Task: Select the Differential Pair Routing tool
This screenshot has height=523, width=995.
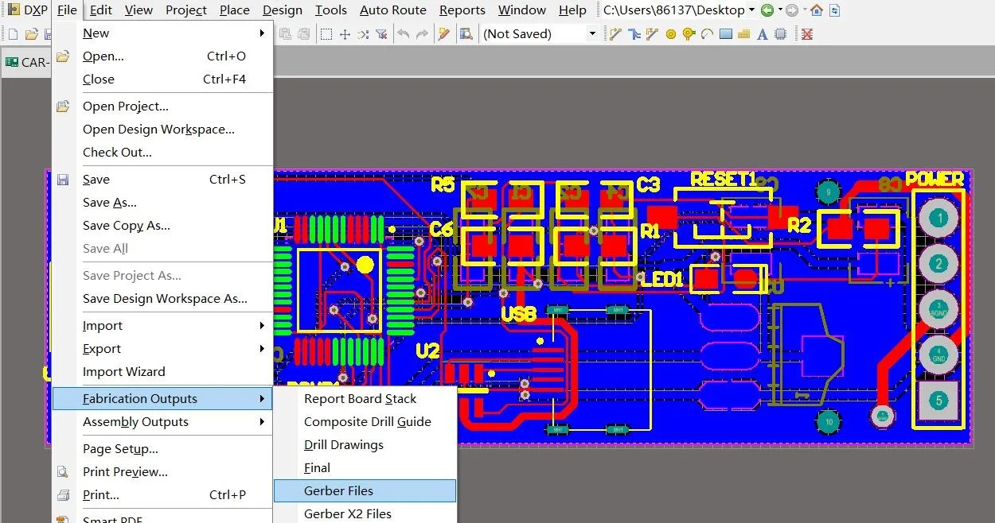Action: pos(652,34)
